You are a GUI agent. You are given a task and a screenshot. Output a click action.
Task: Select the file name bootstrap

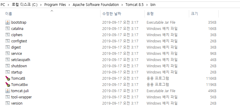point(19,23)
